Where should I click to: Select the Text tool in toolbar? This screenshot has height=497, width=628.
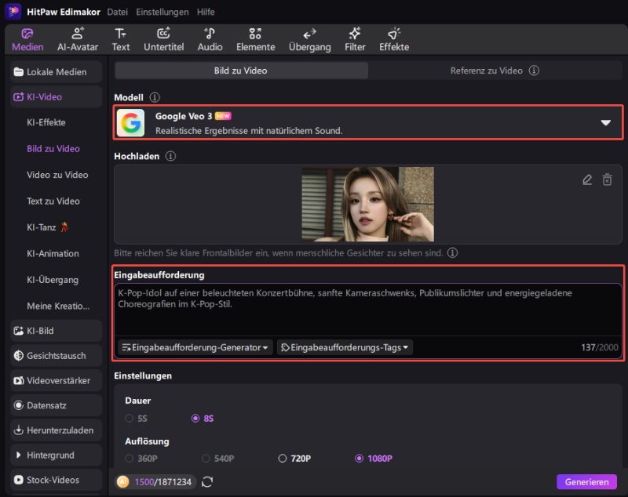pos(121,40)
